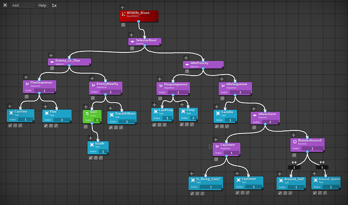Toggle the square box under NOT inverter
Viewport: 348px width, 205px height.
[86, 127]
